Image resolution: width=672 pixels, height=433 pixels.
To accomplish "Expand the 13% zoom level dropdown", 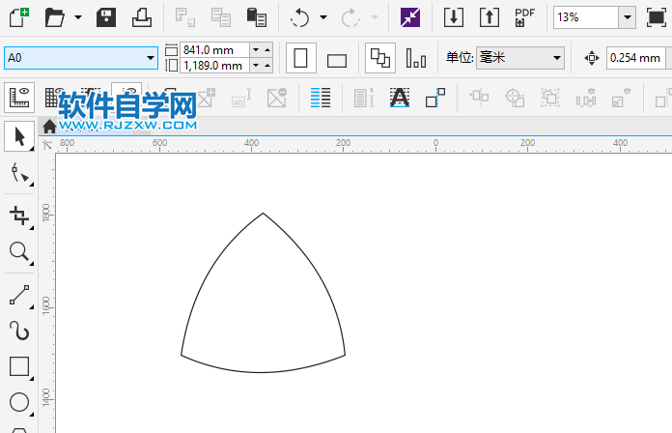I will click(x=627, y=17).
